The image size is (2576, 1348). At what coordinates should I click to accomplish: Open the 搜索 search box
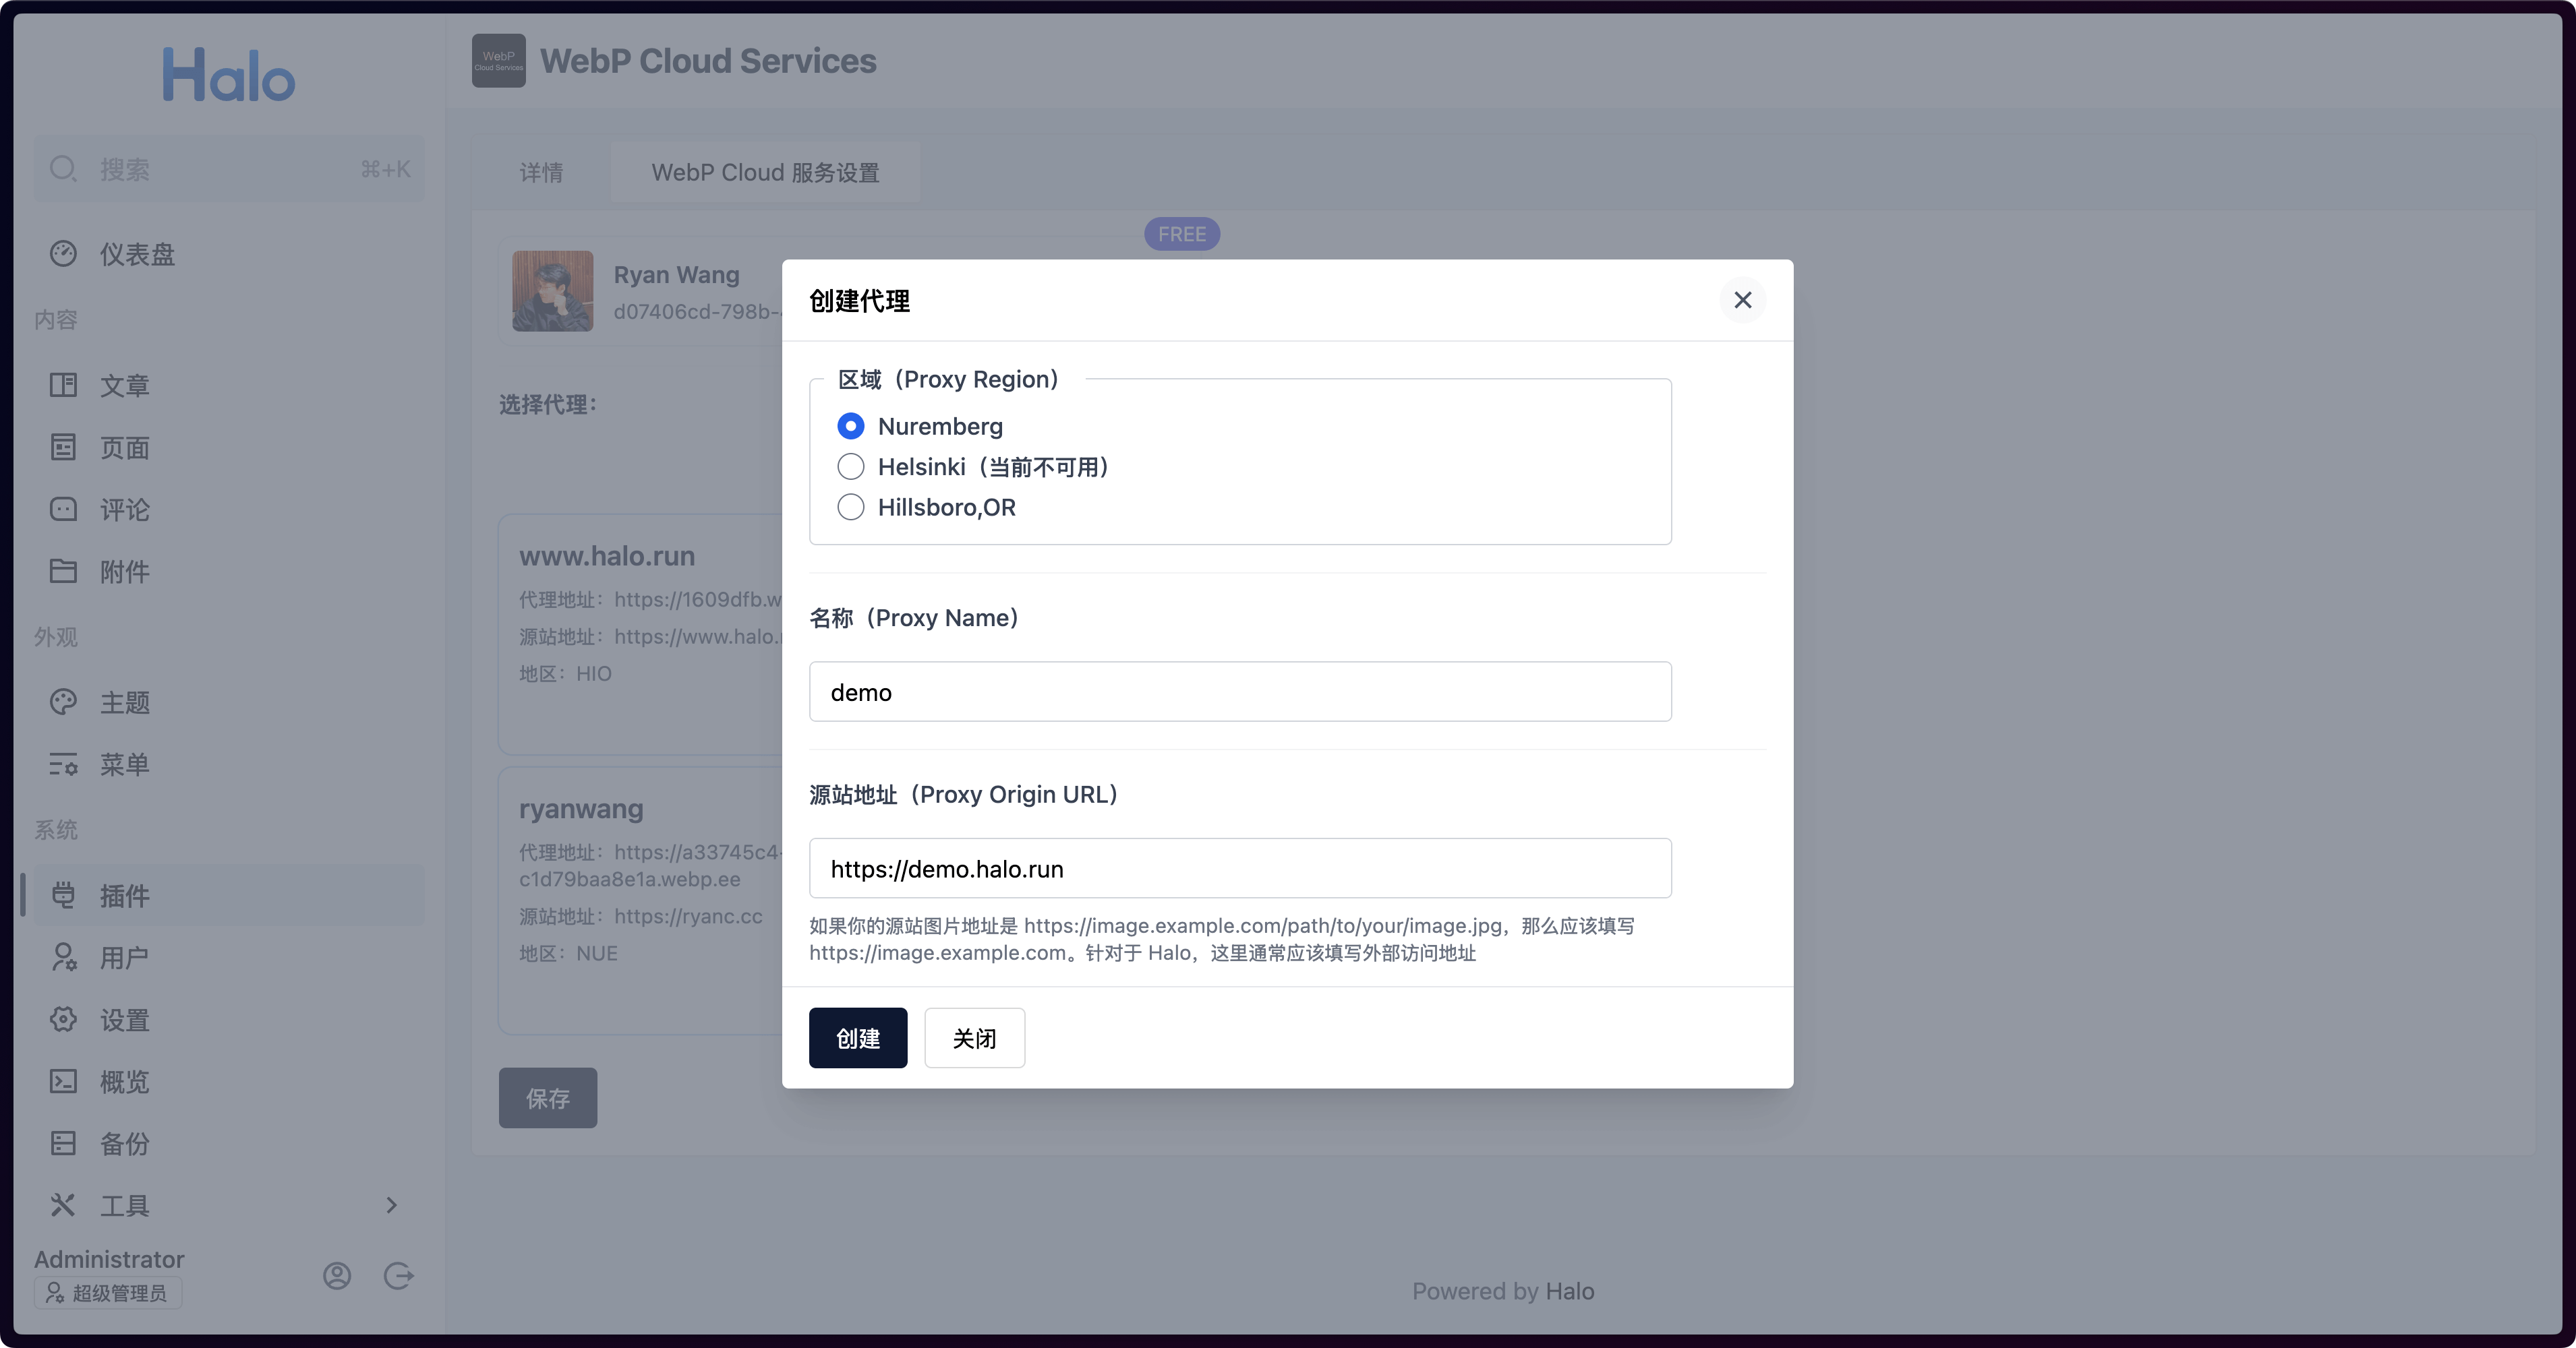(229, 169)
